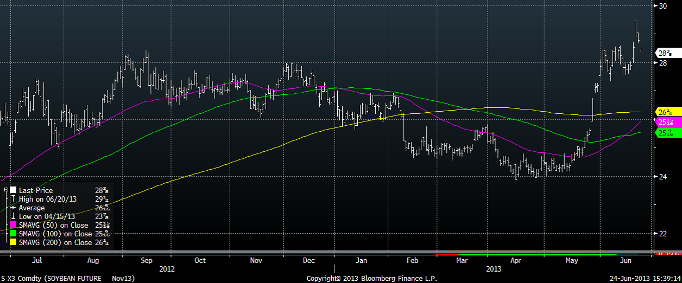682x283 pixels.
Task: Click the 30 price label on the axis
Action: pos(662,6)
